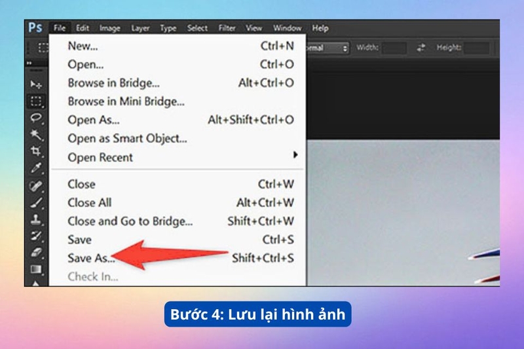The height and width of the screenshot is (349, 524).
Task: Select the Eyedropper tool
Action: coord(36,168)
